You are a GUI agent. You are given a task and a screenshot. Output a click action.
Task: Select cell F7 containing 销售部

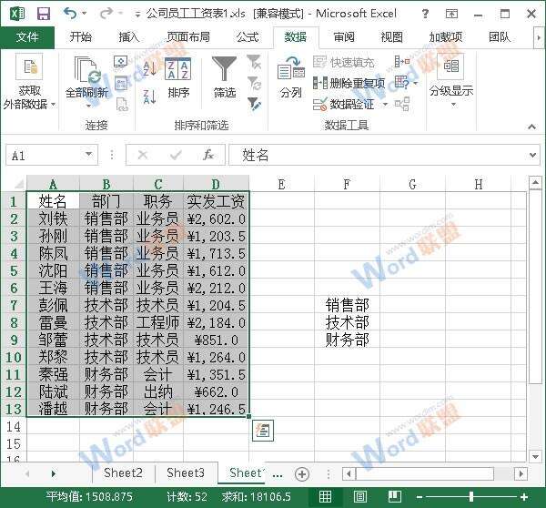347,305
